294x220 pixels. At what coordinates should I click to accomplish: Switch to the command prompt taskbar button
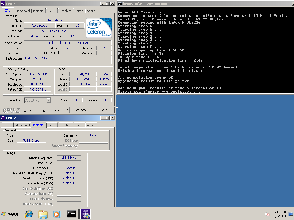[71, 214]
